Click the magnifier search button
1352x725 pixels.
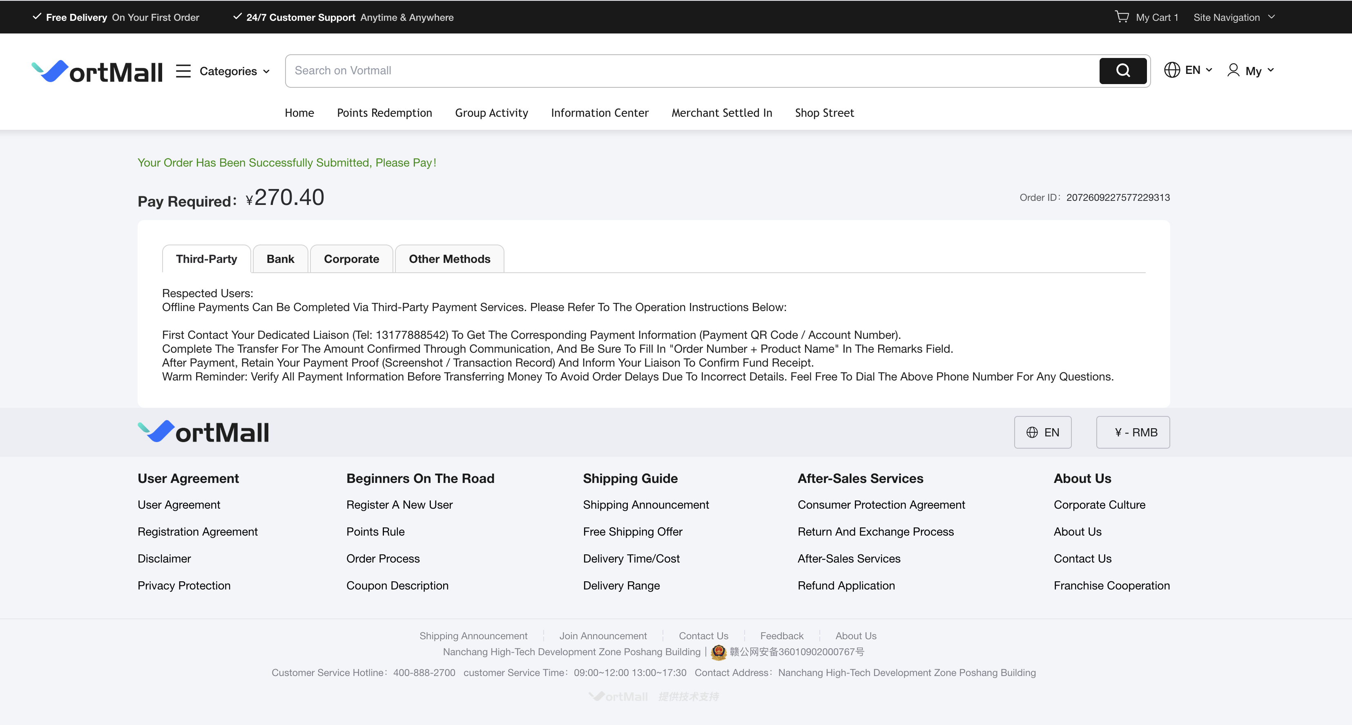[1122, 71]
